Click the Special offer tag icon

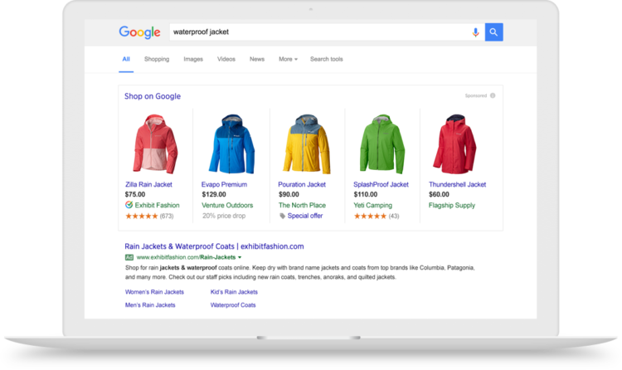282,216
